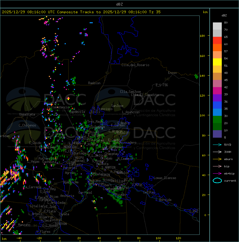Click the Ramblon place label

coord(94,83)
